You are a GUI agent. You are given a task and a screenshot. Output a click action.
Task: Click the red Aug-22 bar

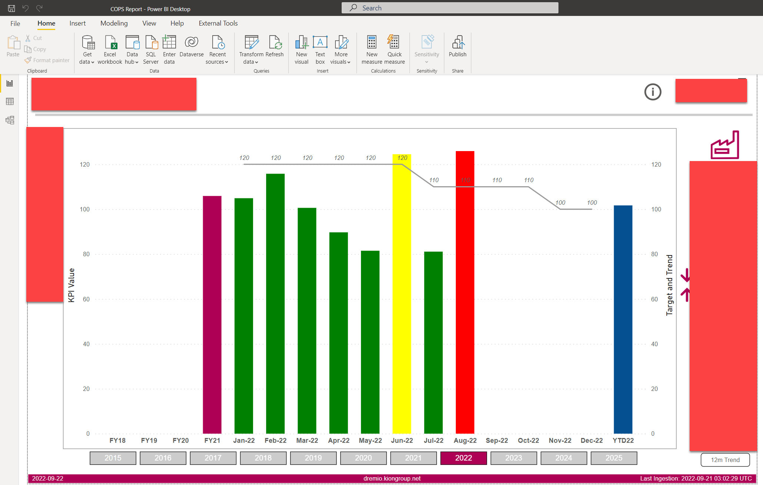click(x=465, y=292)
